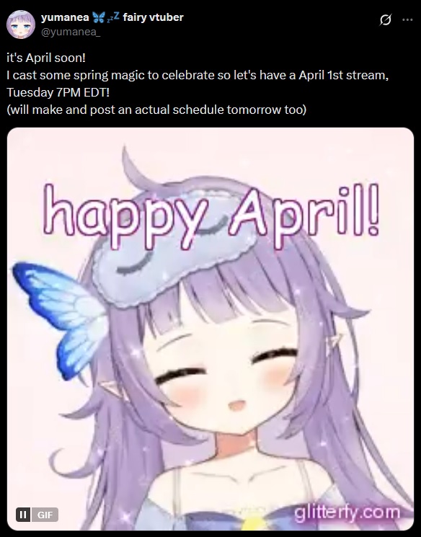Viewport: 421px width, 537px height.
Task: Open the three-dot more options menu
Action: point(407,20)
